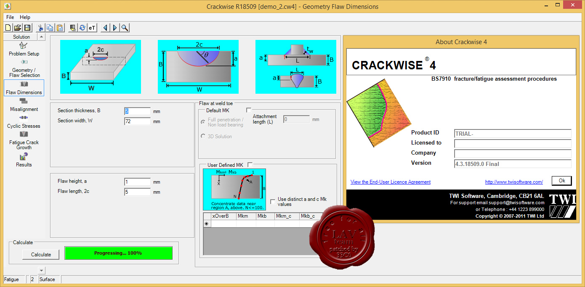585x287 pixels.
Task: Refresh with the blue circular arrows icon
Action: (x=82, y=28)
